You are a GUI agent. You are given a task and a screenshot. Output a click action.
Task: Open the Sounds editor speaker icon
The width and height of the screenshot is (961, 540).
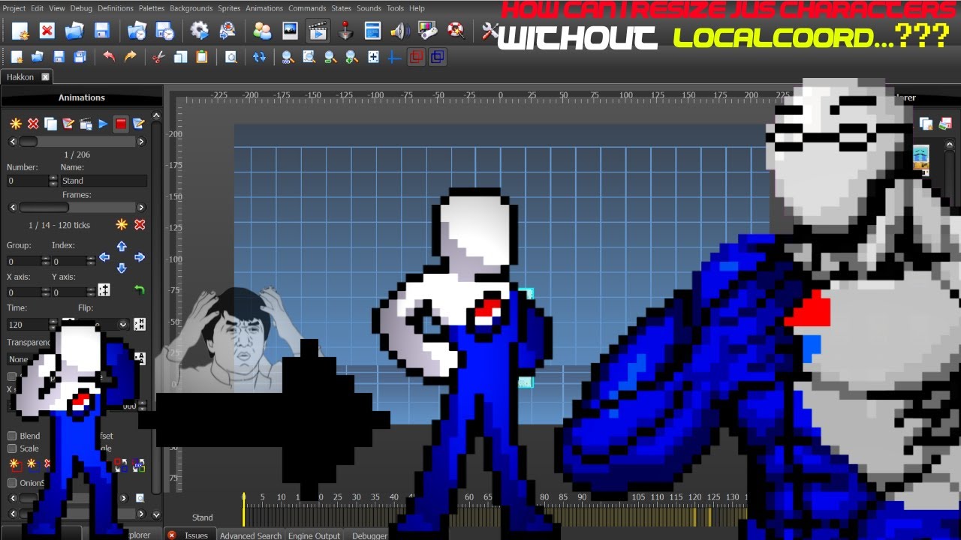pos(399,31)
